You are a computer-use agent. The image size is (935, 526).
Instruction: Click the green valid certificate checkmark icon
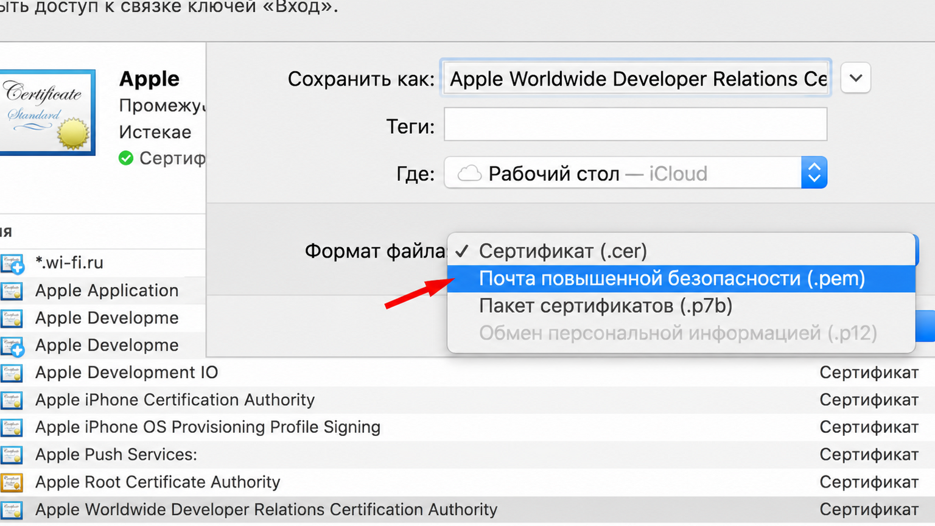coord(126,158)
